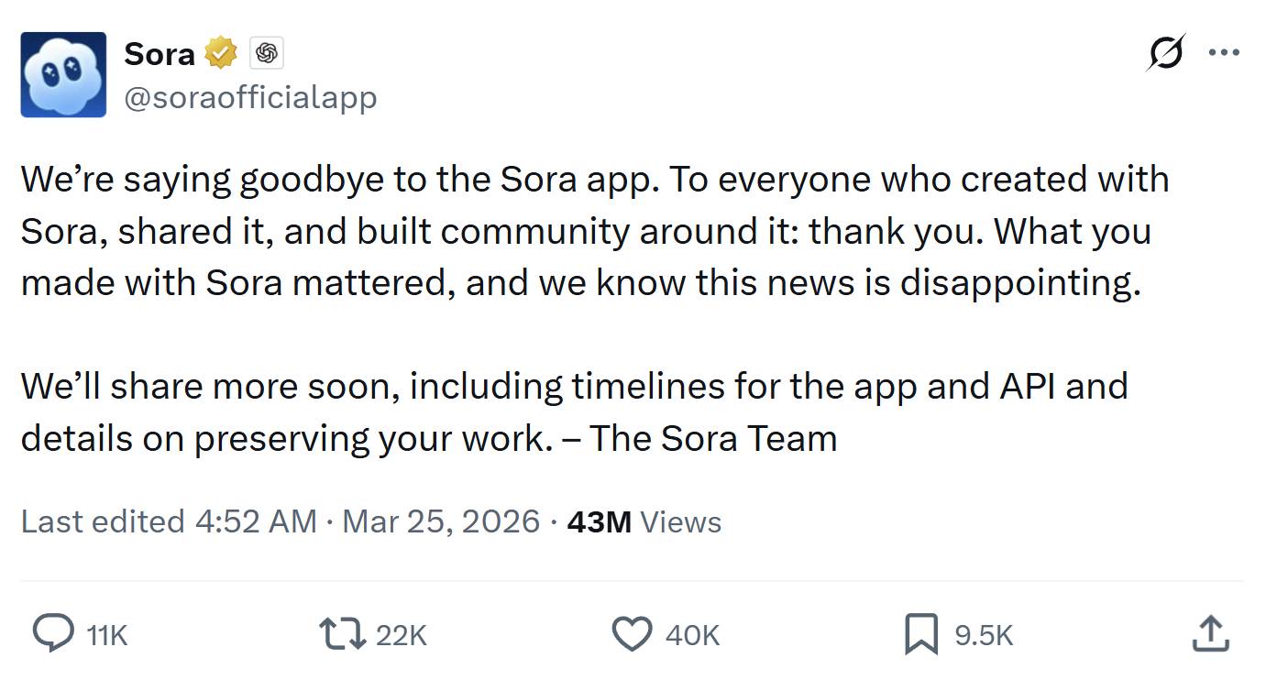Image resolution: width=1266 pixels, height=680 pixels.
Task: Click the share upload arrow icon
Action: [1209, 634]
